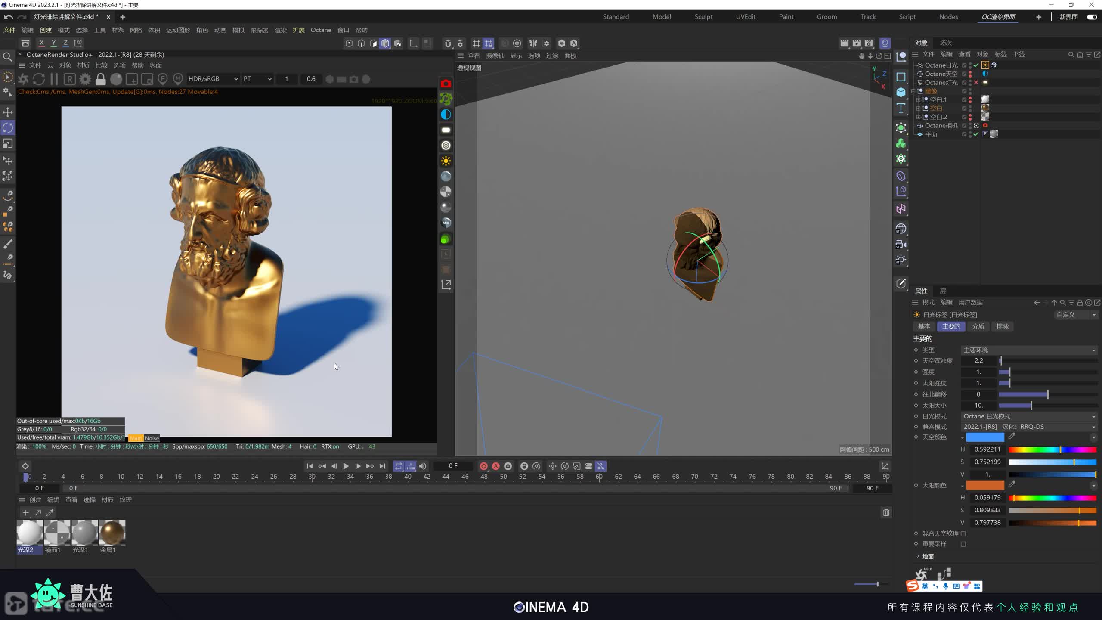Screen dimensions: 1102x620
Task: Select the Move tool in left toolbar
Action: (8, 112)
